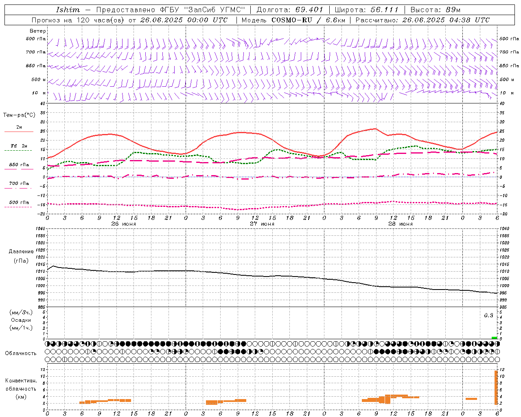Click the '2м' temperature legend entry
Image resolution: width=521 pixels, height=417 pixels.
[19, 127]
